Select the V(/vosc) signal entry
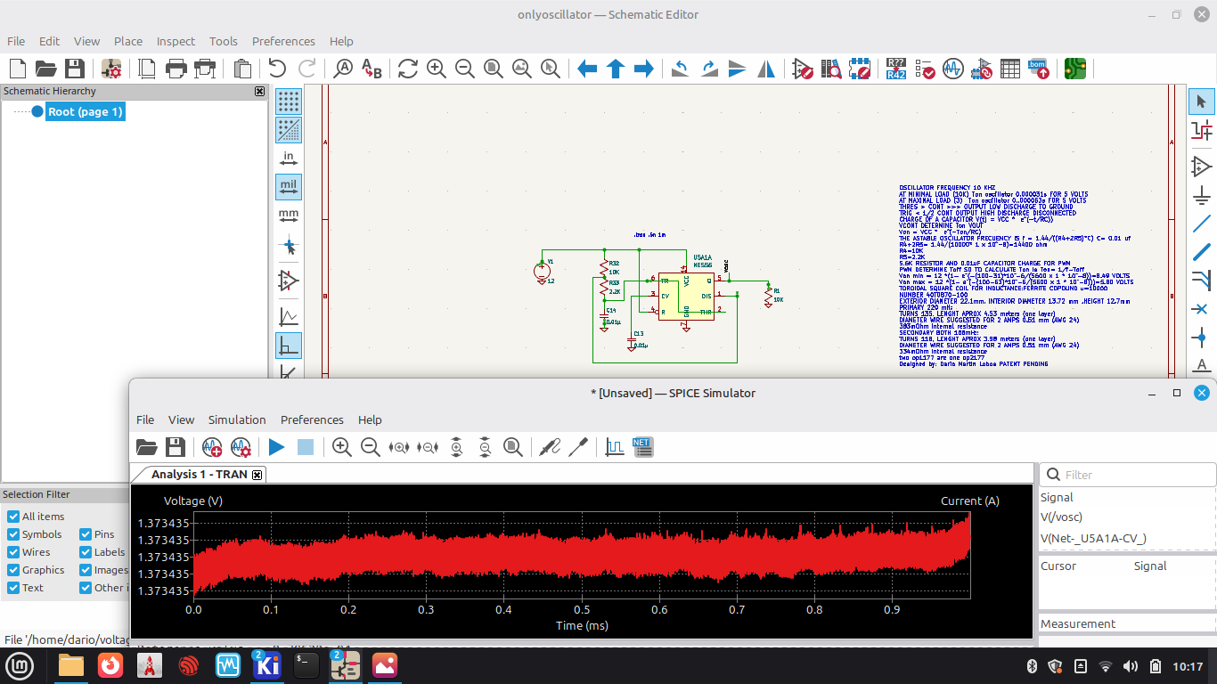The width and height of the screenshot is (1217, 684). point(1061,517)
